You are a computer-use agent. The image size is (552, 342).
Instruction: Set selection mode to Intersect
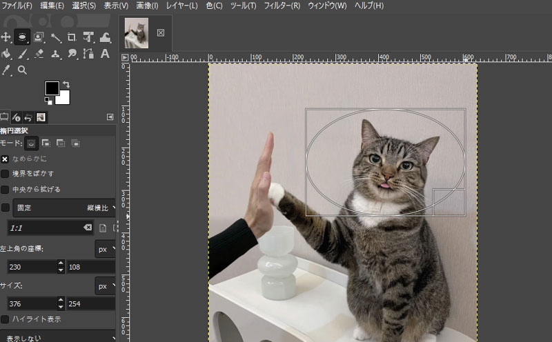pyautogui.click(x=75, y=143)
